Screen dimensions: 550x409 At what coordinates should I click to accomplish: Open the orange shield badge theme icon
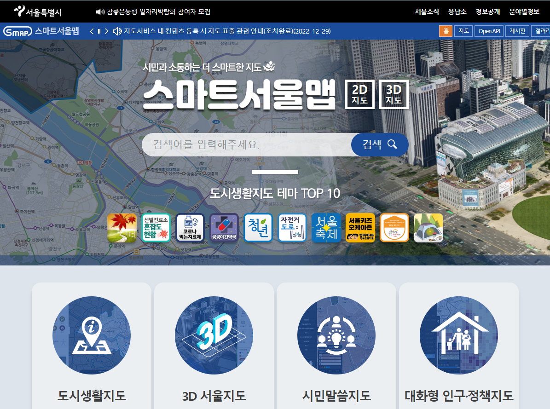[394, 228]
